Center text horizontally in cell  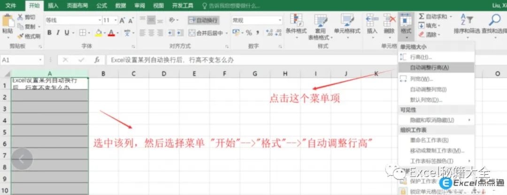coord(151,33)
